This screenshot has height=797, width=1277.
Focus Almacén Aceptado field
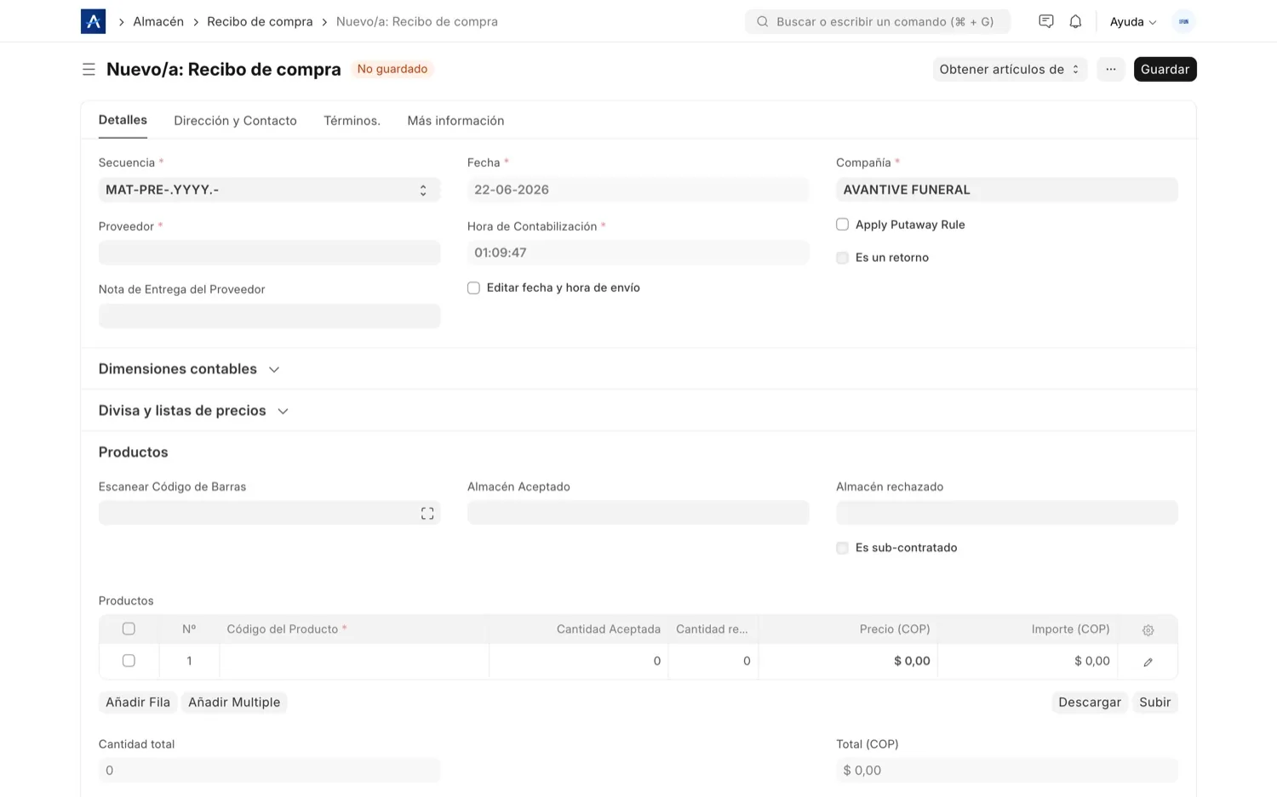tap(638, 513)
